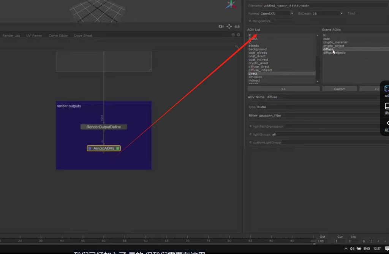Click the volume speaker icon in taskbar
This screenshot has width=389, height=254.
[x=352, y=249]
